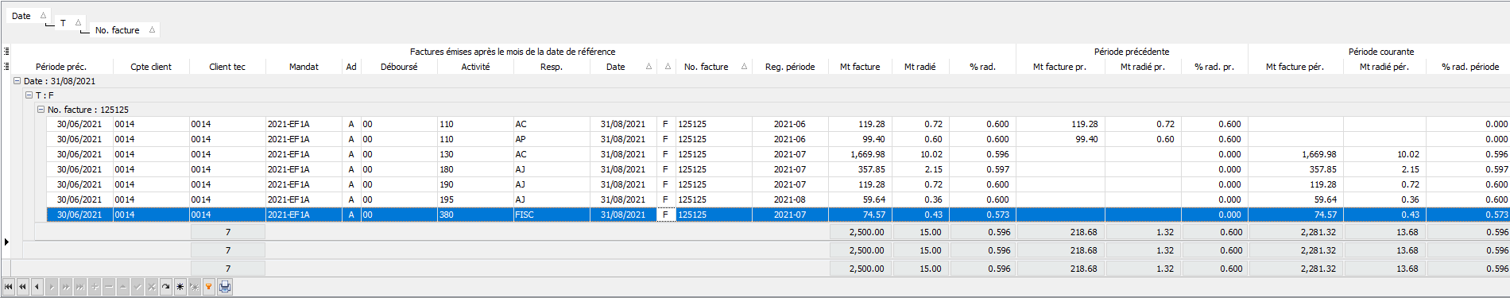1510x298 pixels.
Task: Sort by Mt facture pér. column header
Action: click(x=1295, y=67)
